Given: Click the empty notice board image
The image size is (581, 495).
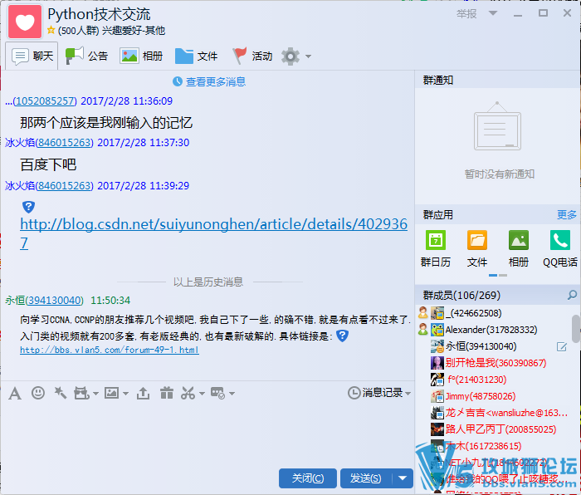Looking at the screenshot, I should 497,126.
